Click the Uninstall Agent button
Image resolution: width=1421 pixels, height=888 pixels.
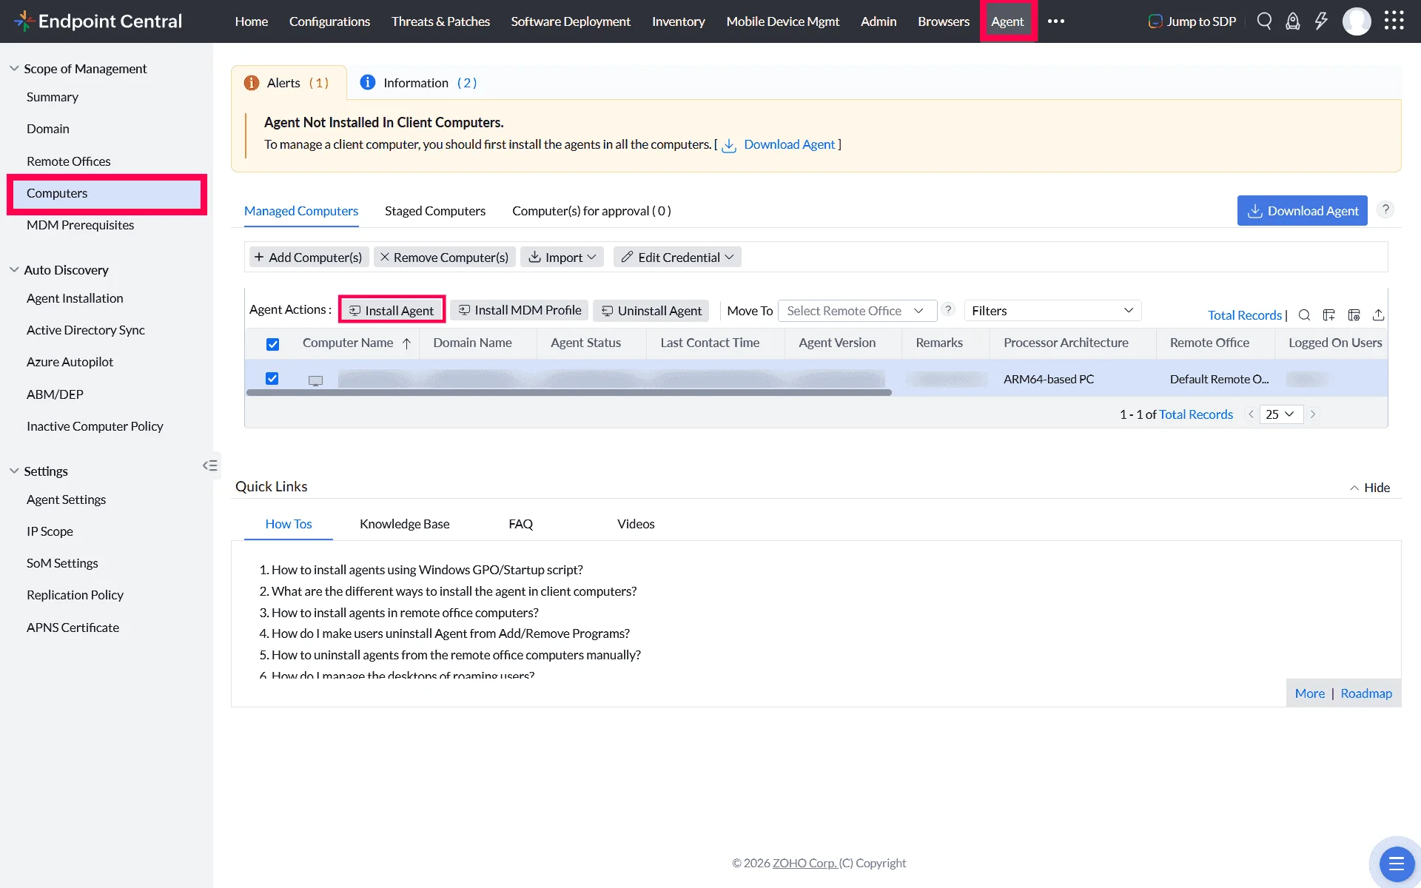coord(651,310)
